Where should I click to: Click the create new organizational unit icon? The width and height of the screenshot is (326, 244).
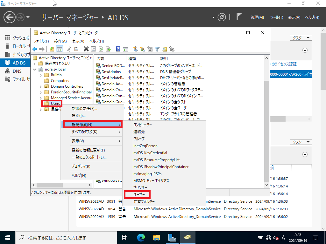coord(150,49)
